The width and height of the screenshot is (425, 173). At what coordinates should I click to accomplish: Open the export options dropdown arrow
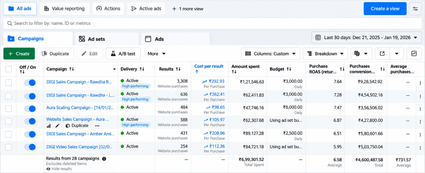(397, 54)
